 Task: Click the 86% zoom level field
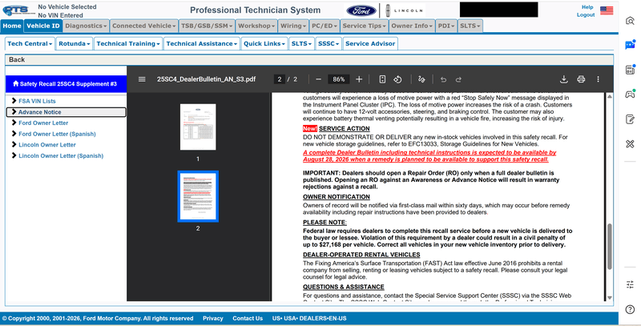(x=338, y=79)
